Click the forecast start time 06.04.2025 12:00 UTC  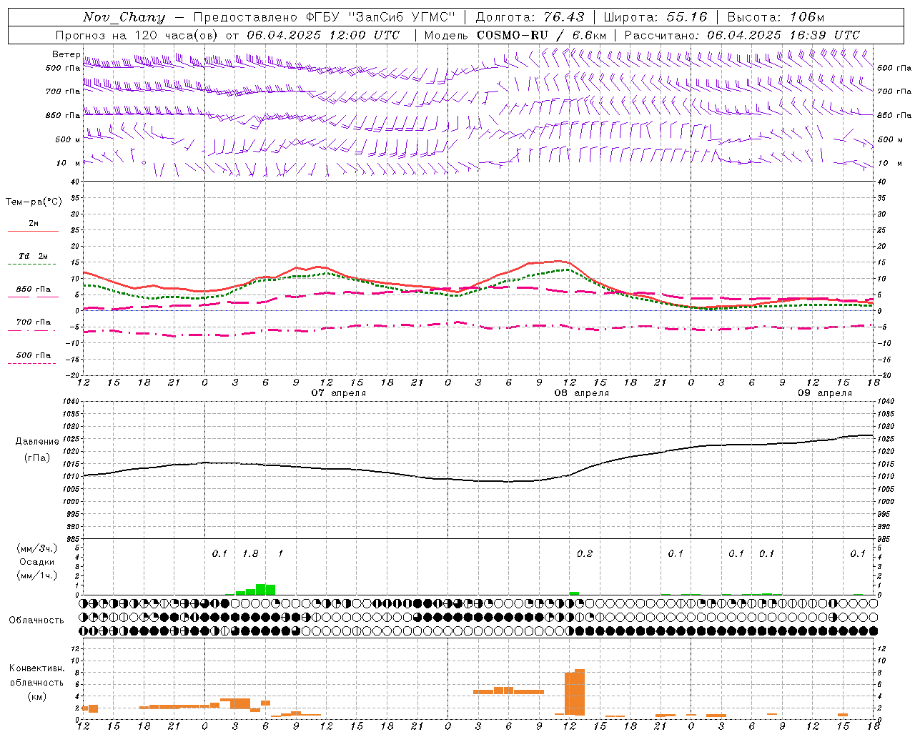(323, 35)
